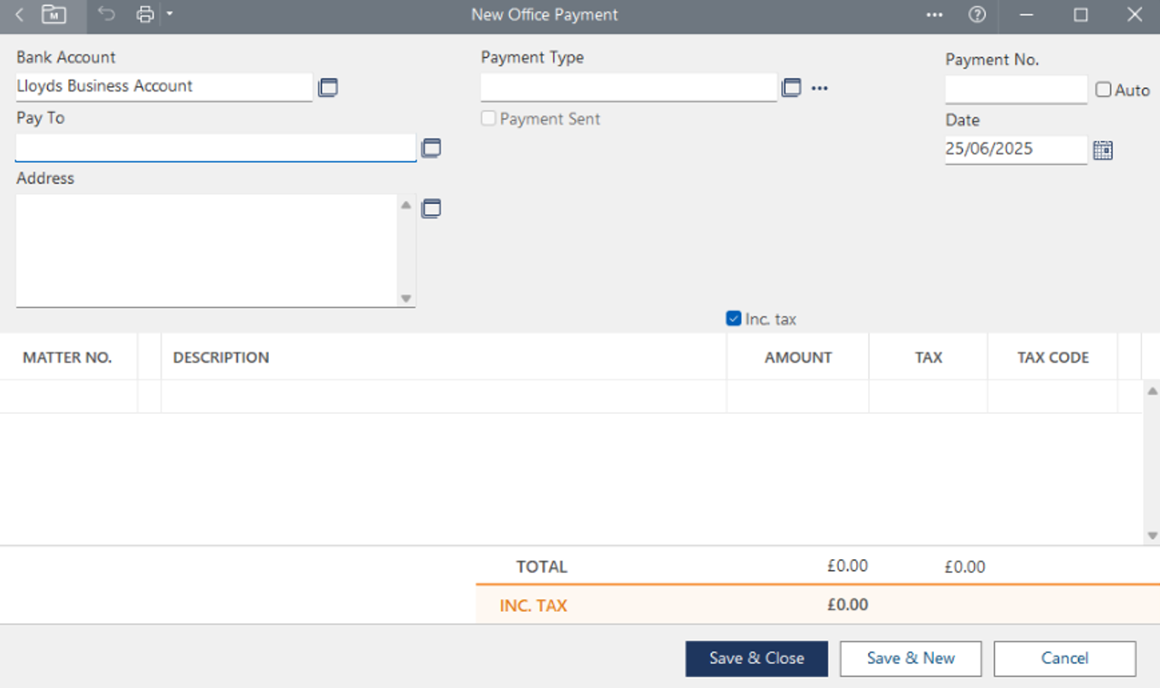This screenshot has height=688, width=1160.
Task: Open Payment Type selection list icon
Action: point(791,87)
